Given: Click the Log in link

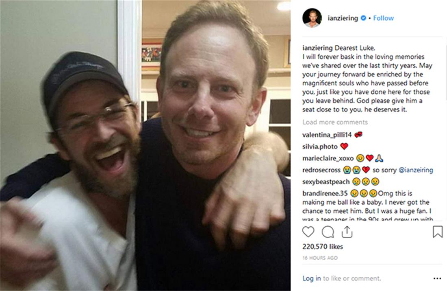Looking at the screenshot, I should (311, 279).
